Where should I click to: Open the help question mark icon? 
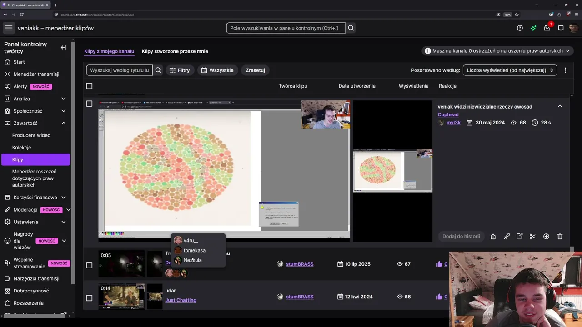coord(520,28)
